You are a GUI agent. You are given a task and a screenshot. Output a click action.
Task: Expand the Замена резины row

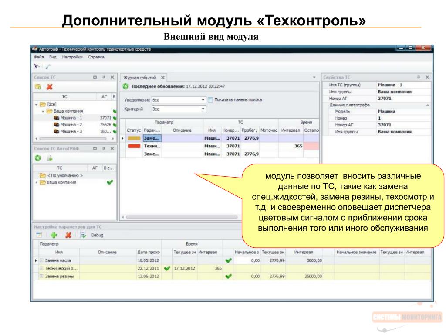[41, 276]
